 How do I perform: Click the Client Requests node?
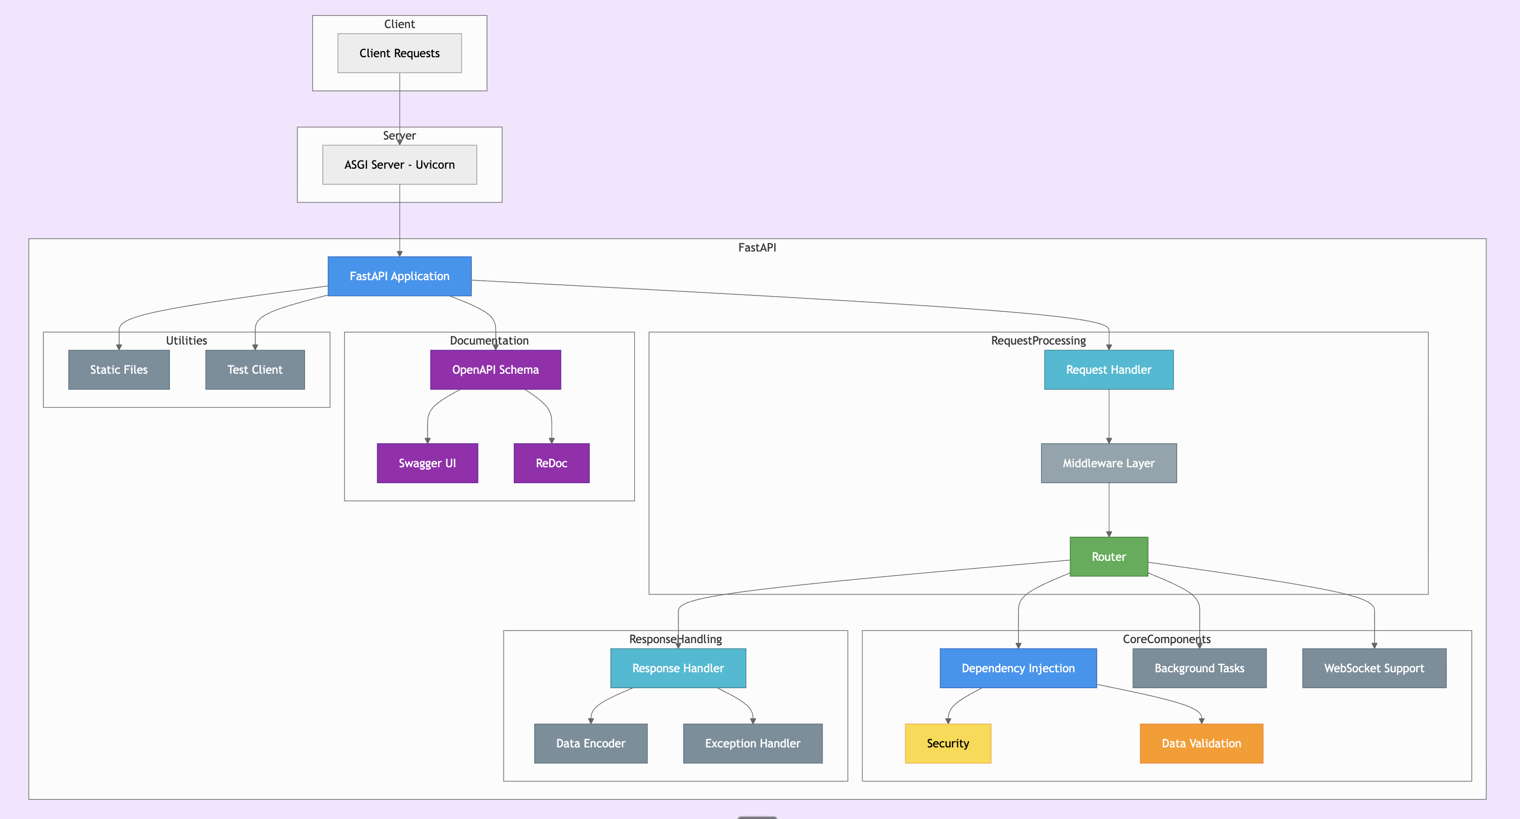click(x=400, y=53)
